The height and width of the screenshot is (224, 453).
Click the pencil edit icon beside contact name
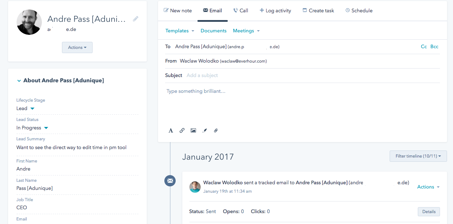coord(136,19)
